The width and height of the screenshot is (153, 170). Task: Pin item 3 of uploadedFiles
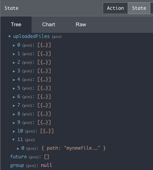point(27,71)
